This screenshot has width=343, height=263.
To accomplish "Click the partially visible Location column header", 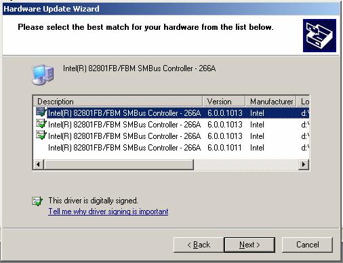I will 303,101.
